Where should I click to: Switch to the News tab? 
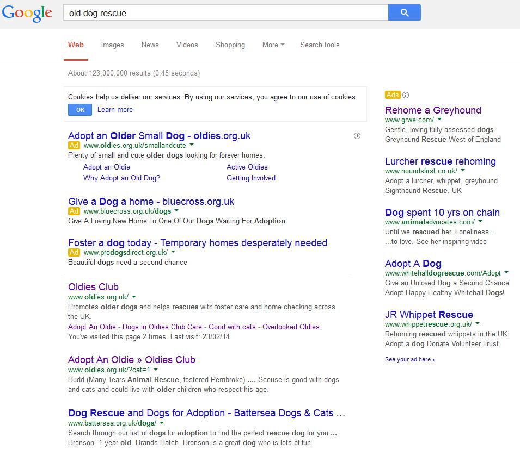tap(150, 45)
